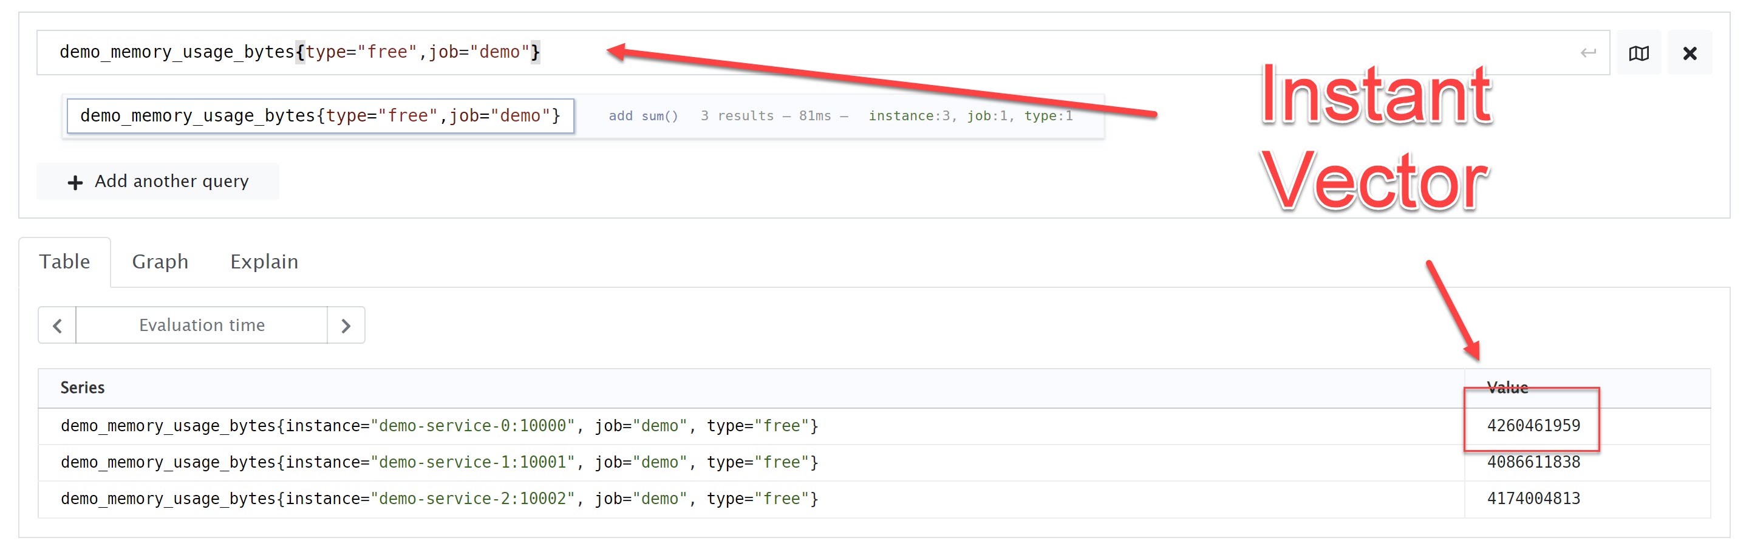Screen dimensions: 1749x546
Task: Open the metrics explorer book icon
Action: coord(1638,53)
